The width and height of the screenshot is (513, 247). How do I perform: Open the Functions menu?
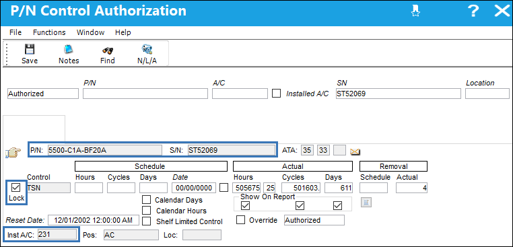49,32
